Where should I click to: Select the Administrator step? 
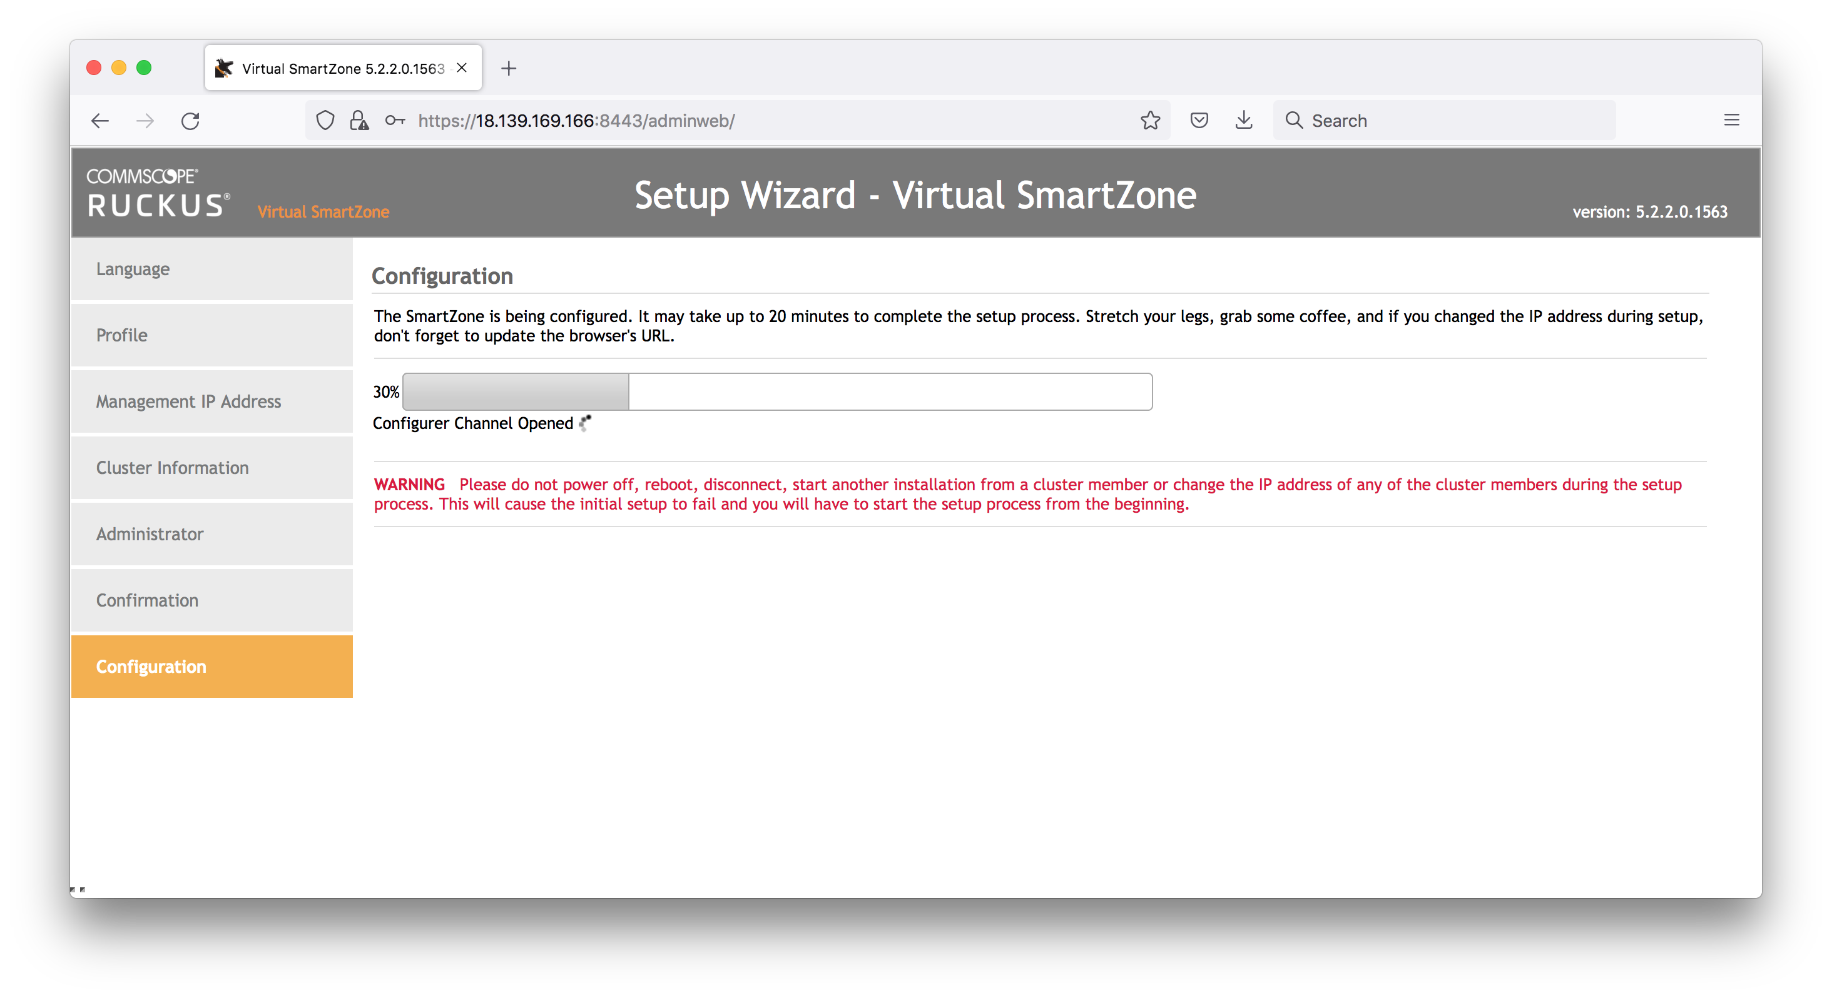point(212,535)
